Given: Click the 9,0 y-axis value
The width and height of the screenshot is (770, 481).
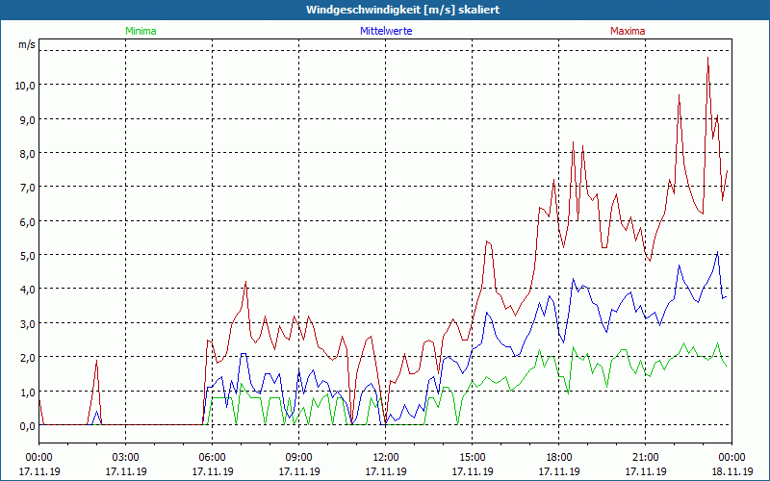Looking at the screenshot, I should (28, 119).
